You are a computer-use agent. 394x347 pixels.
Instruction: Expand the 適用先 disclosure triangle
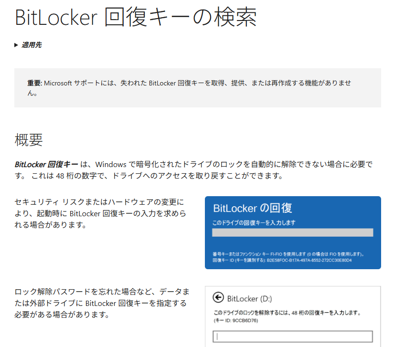coord(16,45)
